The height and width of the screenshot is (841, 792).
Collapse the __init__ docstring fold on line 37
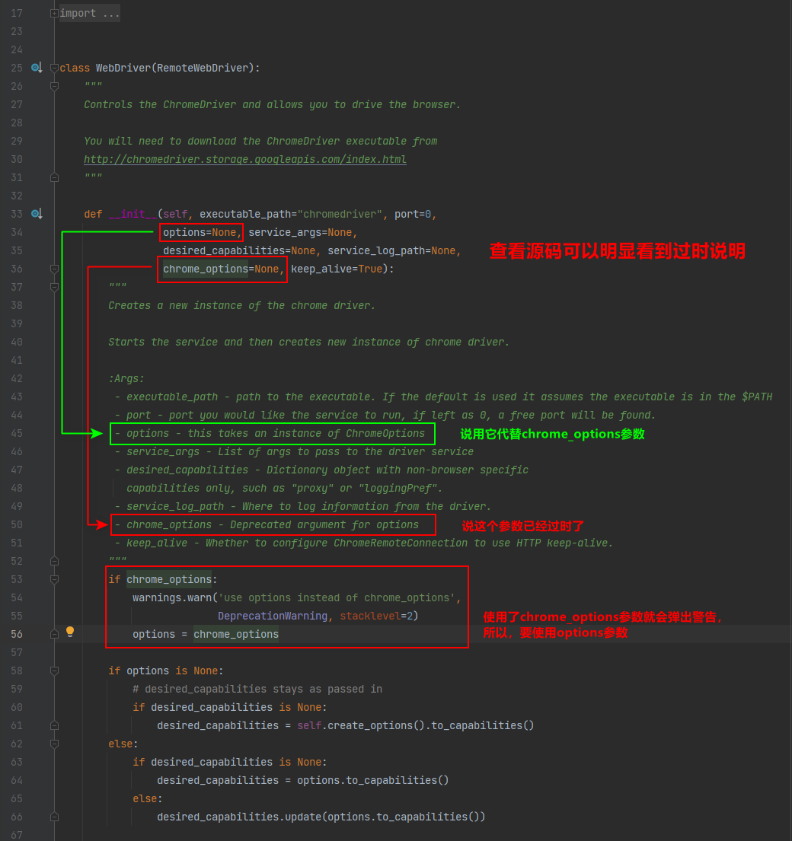pyautogui.click(x=54, y=287)
